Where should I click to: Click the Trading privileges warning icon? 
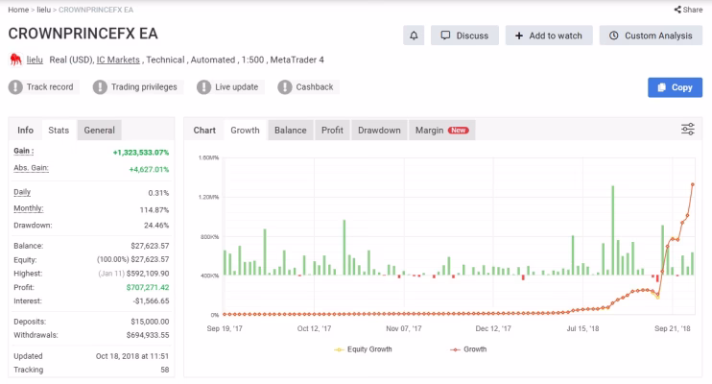pyautogui.click(x=100, y=86)
